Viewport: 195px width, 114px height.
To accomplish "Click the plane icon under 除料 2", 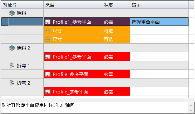I will tap(48, 57).
